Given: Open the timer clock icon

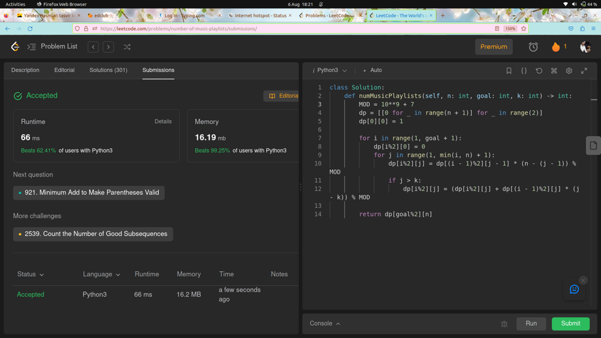Looking at the screenshot, I should (533, 47).
